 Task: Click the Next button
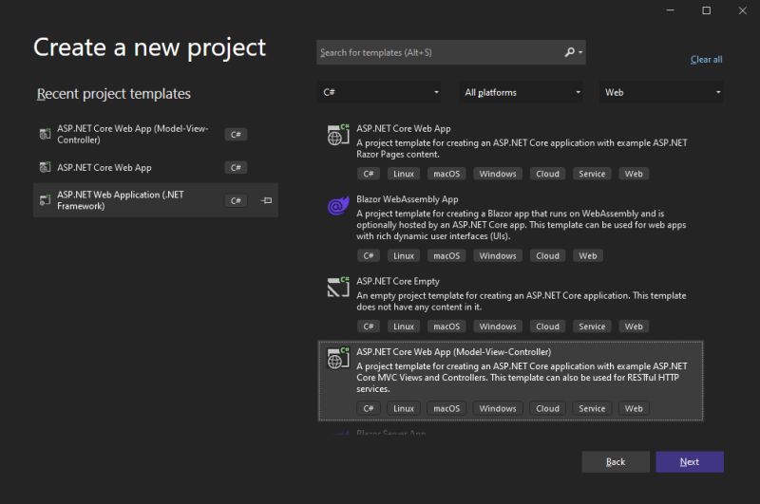point(690,462)
